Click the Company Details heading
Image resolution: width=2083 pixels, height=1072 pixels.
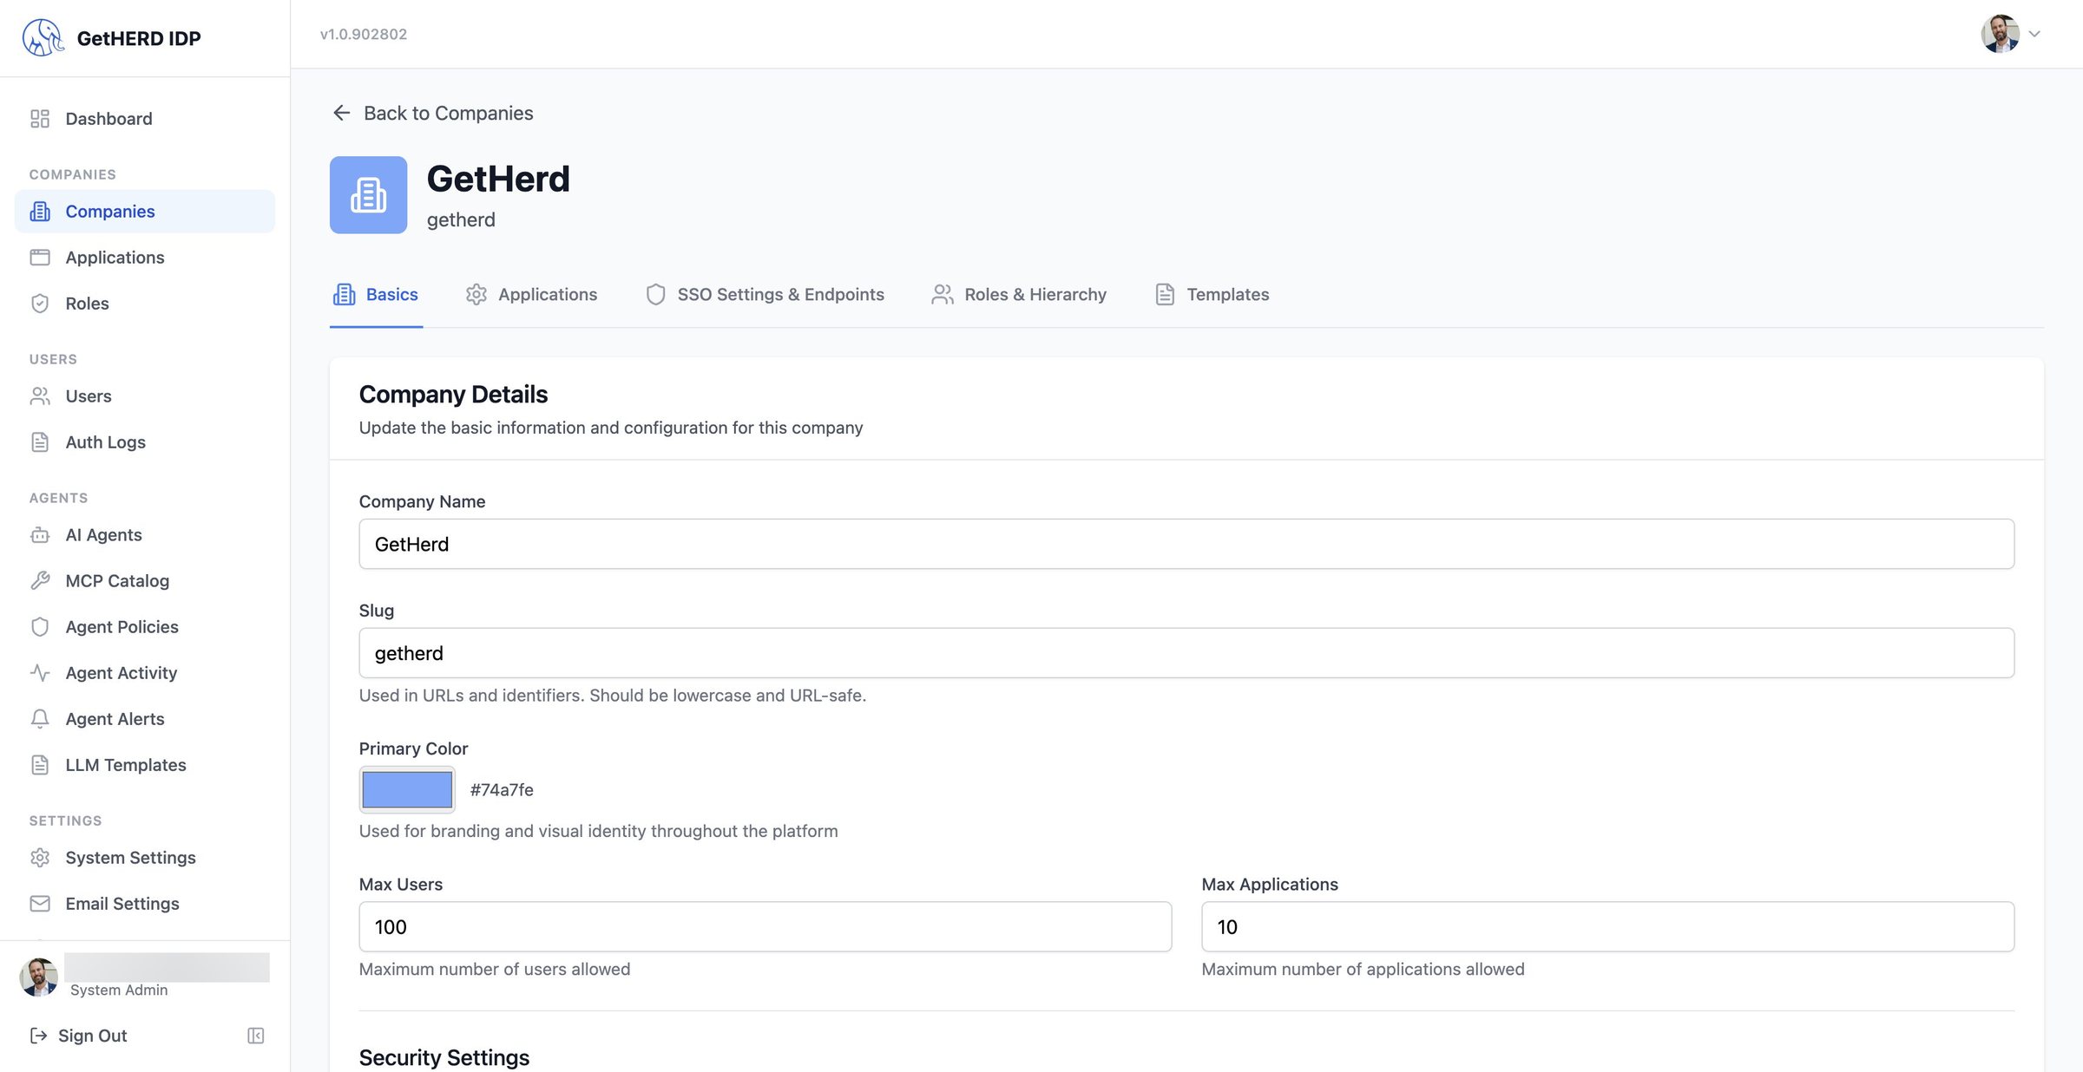click(x=453, y=395)
